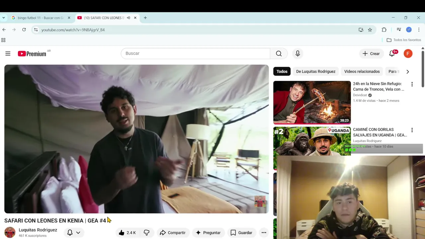This screenshot has height=239, width=425.
Task: Open the YouTube hamburger guide menu
Action: tap(8, 53)
